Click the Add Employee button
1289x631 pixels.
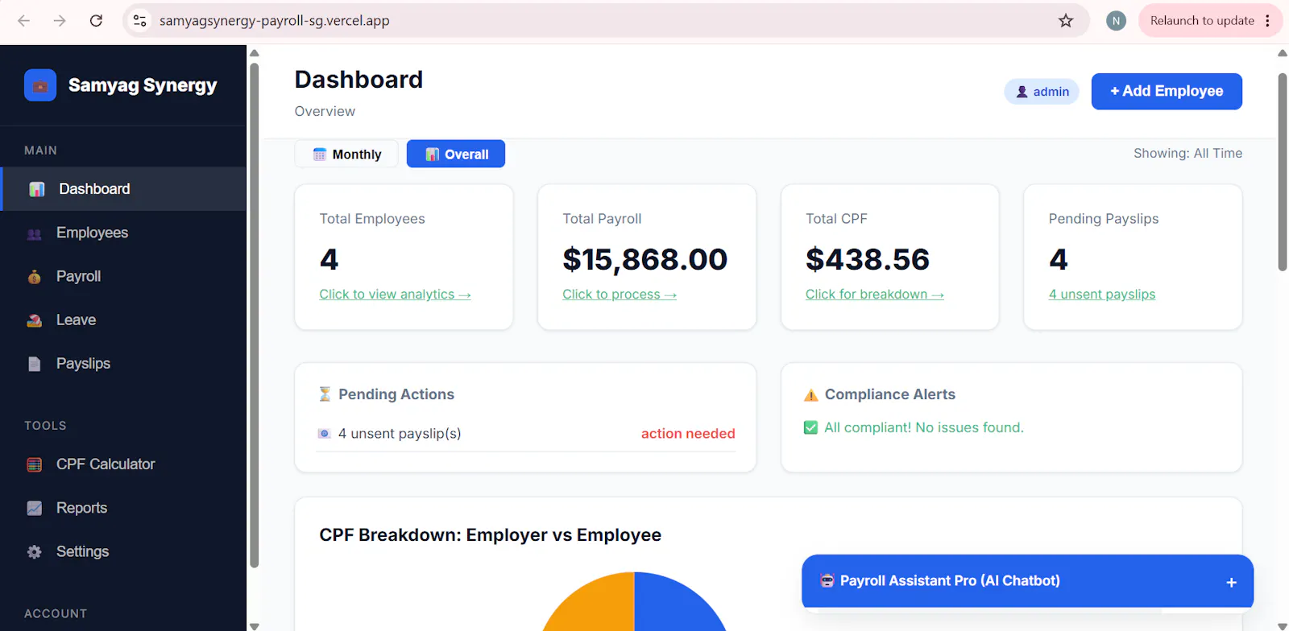click(1167, 91)
